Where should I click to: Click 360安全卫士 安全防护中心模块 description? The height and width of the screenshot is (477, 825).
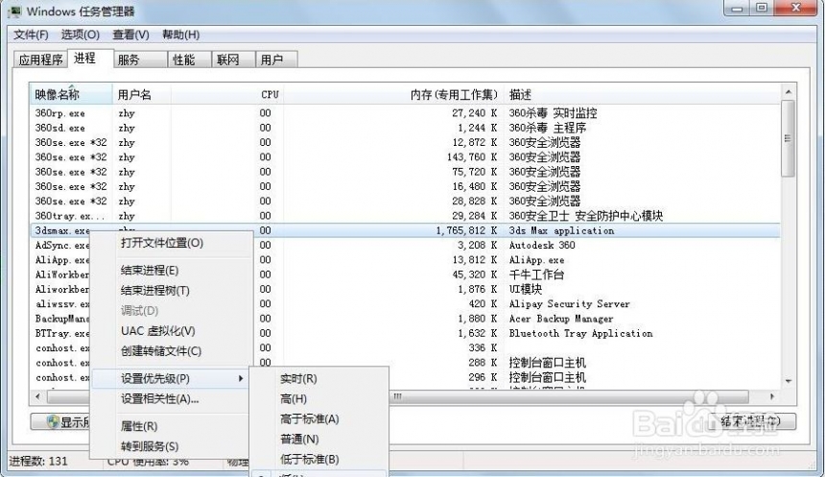click(x=585, y=216)
